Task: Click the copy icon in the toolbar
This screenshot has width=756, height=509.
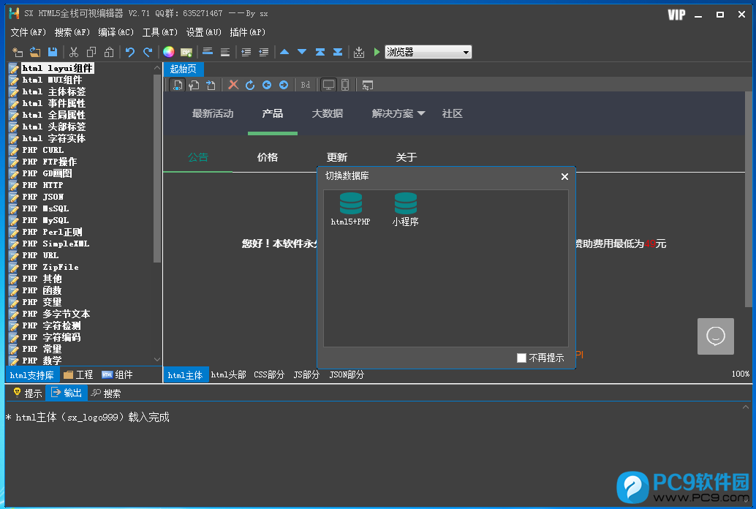Action: tap(91, 52)
